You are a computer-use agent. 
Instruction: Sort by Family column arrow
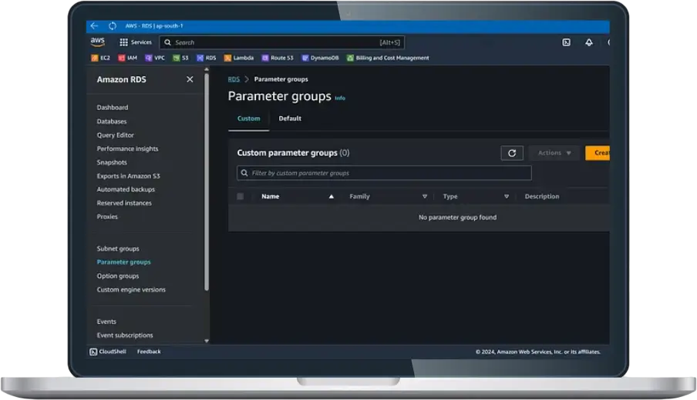tap(425, 196)
